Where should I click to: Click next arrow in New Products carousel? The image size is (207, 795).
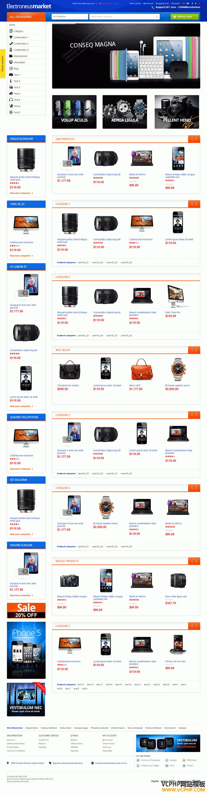click(x=196, y=139)
